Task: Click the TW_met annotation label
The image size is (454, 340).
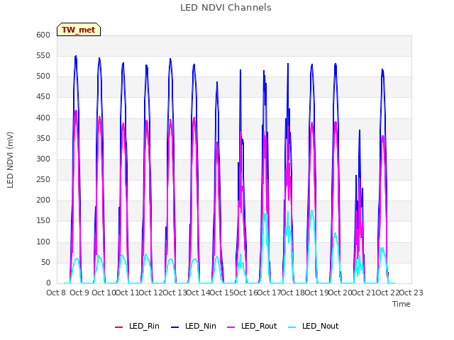Action: coord(79,30)
